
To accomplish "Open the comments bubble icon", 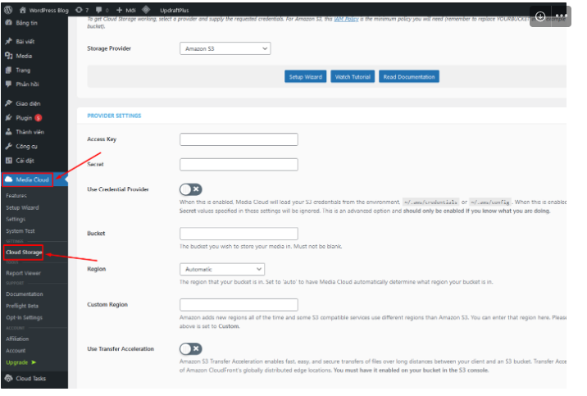I will (x=99, y=10).
